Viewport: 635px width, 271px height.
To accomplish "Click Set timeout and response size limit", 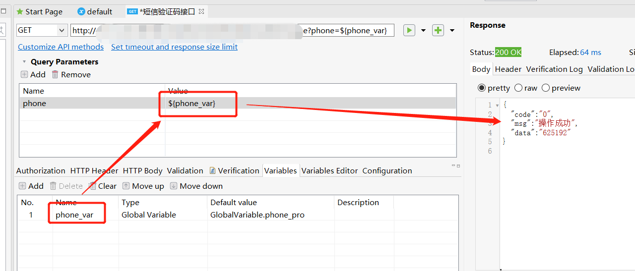I will 174,47.
